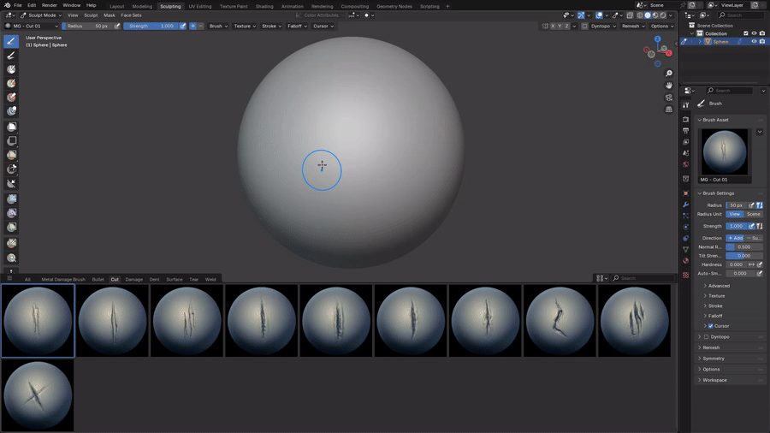Open Physics properties tab icon
The height and width of the screenshot is (433, 770).
[x=685, y=227]
